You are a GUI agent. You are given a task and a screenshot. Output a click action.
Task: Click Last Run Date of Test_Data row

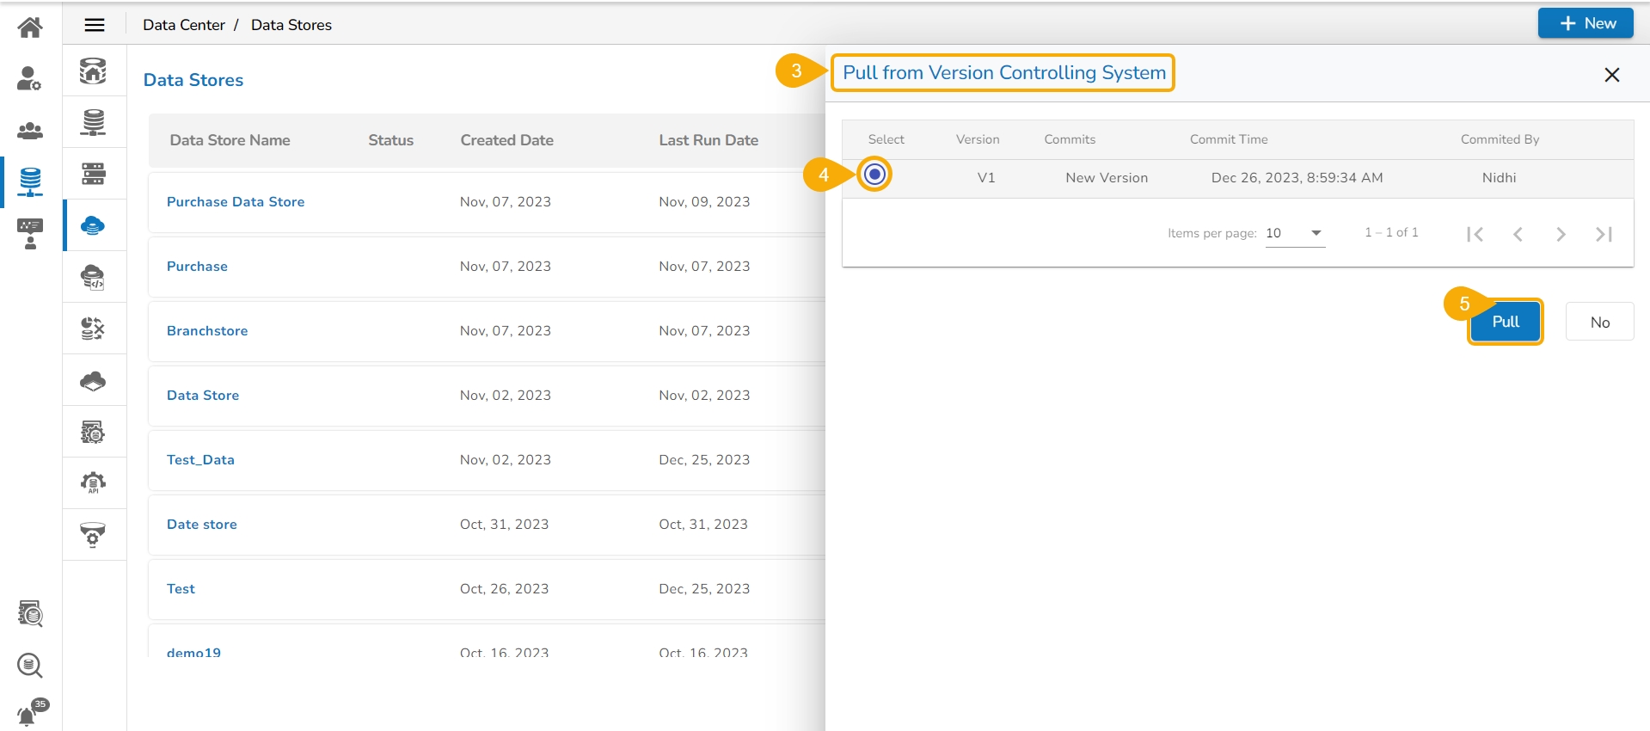click(704, 460)
